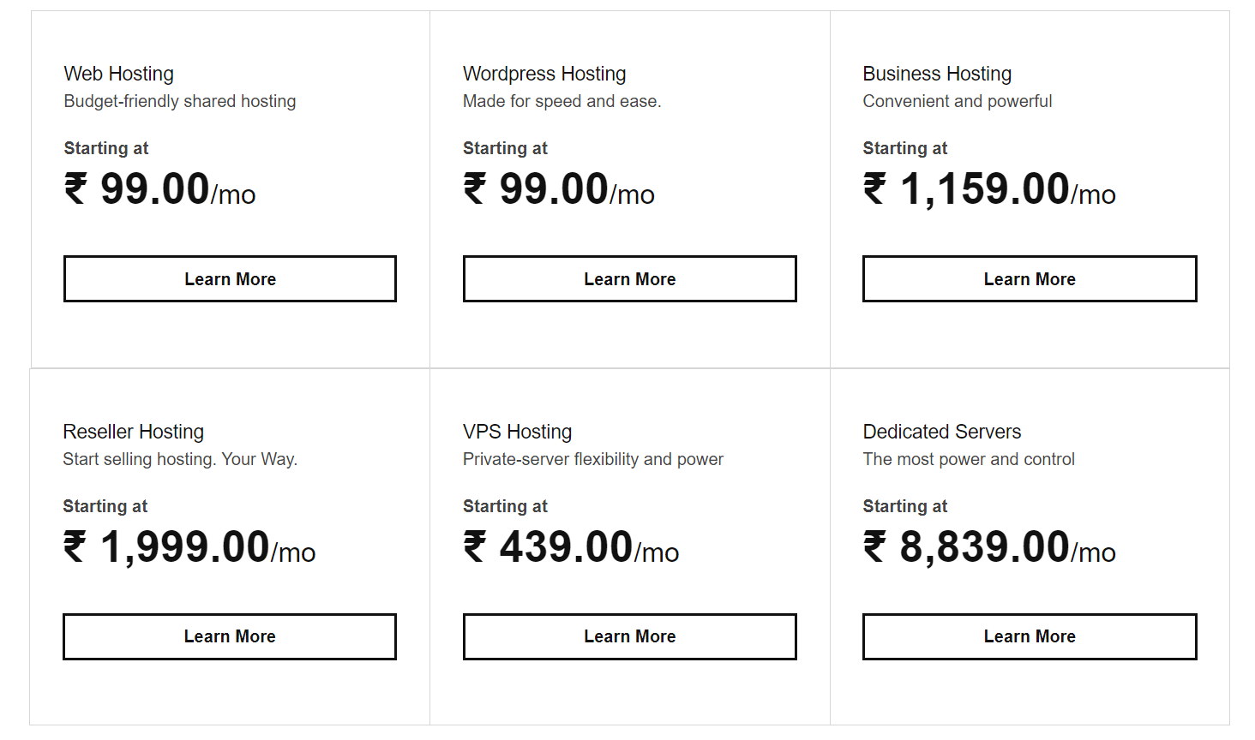Screen dimensions: 1255x740
Task: Click the Web Hosting heading
Action: pyautogui.click(x=119, y=74)
